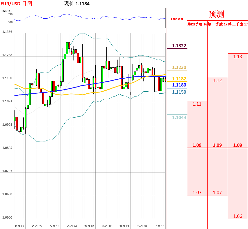The width and height of the screenshot is (248, 229).
Task: Click the 九月 30 date label
Action: (x=142, y=226)
